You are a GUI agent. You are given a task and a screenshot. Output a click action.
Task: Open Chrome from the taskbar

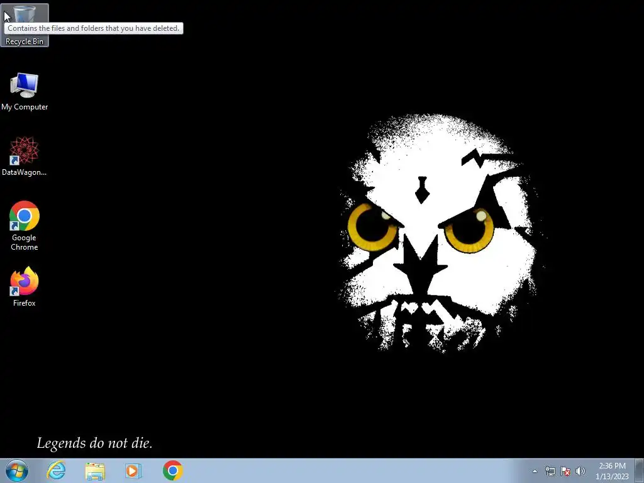(x=173, y=470)
